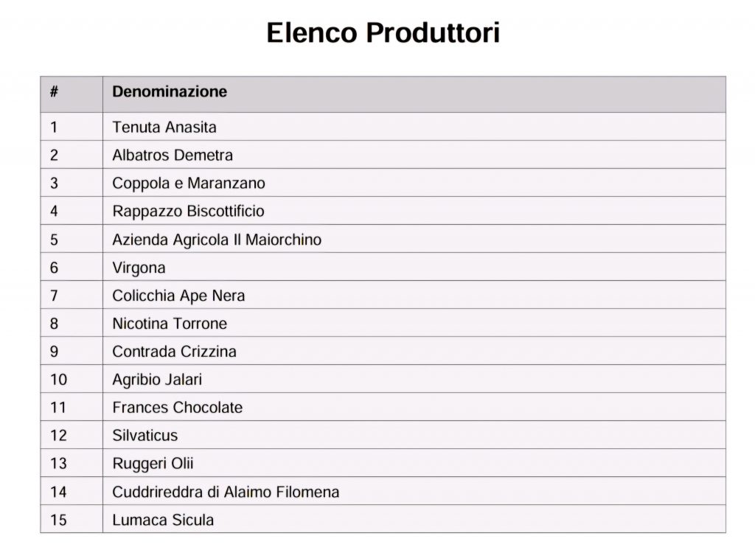Screen dimensions: 755x553
Task: Select the Tenuta Anasita row
Action: point(383,127)
